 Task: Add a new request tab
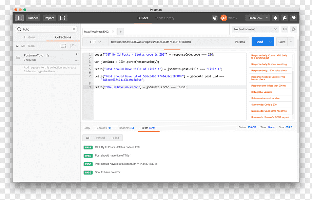121,32
